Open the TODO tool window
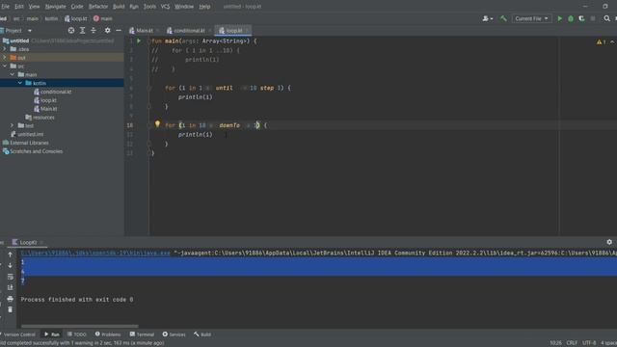Screen dimensions: 617x347 click(x=76, y=334)
